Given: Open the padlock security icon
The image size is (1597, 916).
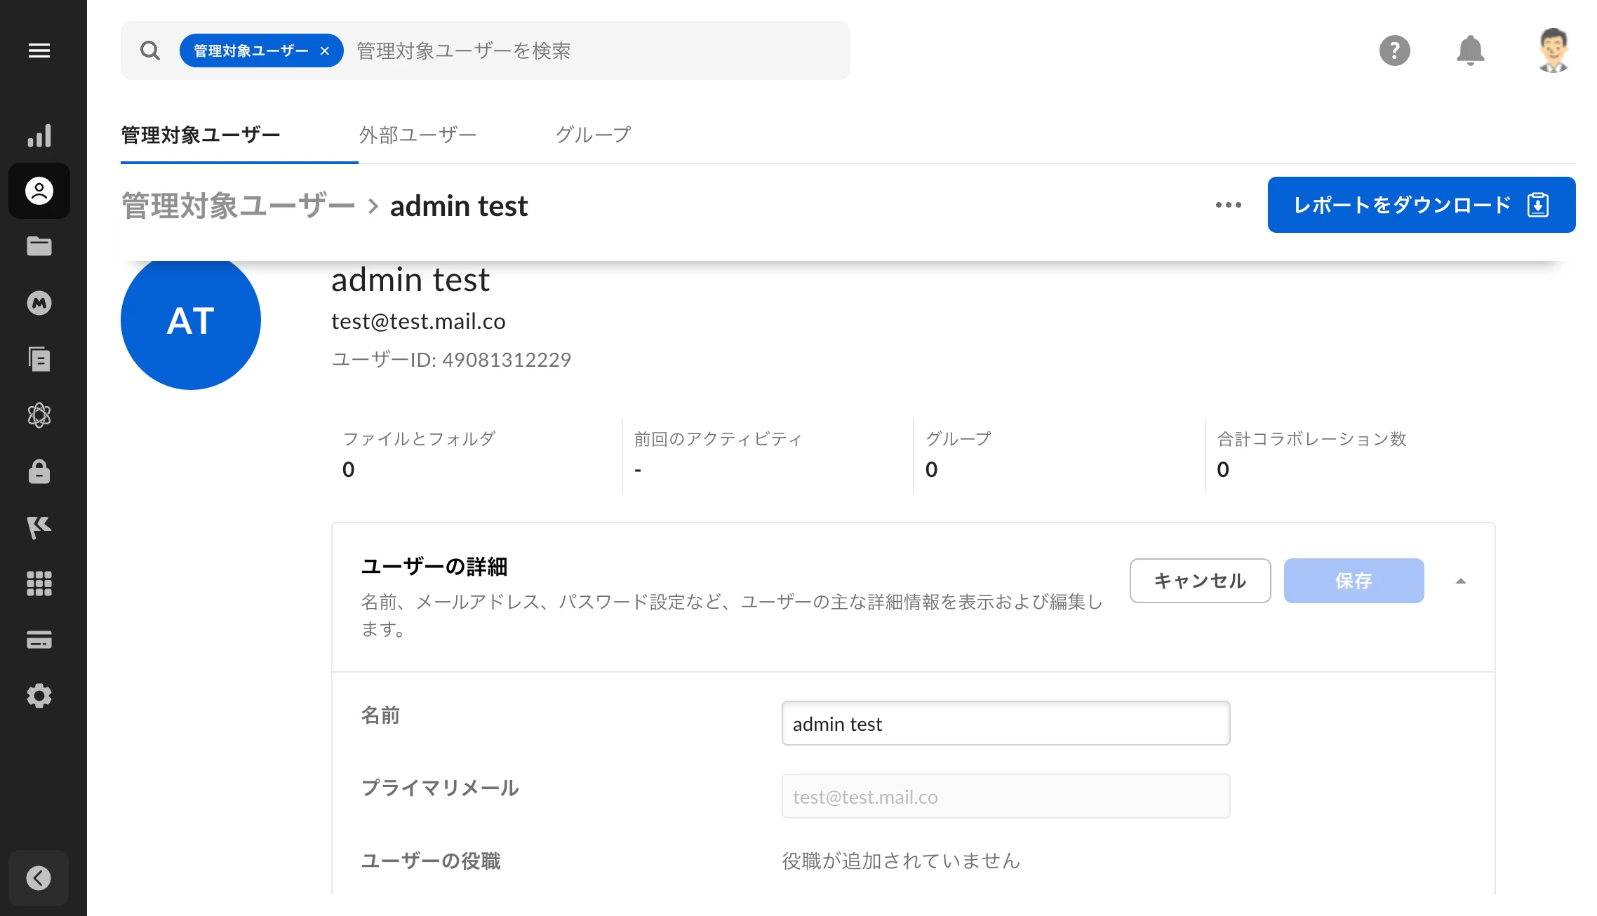Looking at the screenshot, I should [x=39, y=471].
